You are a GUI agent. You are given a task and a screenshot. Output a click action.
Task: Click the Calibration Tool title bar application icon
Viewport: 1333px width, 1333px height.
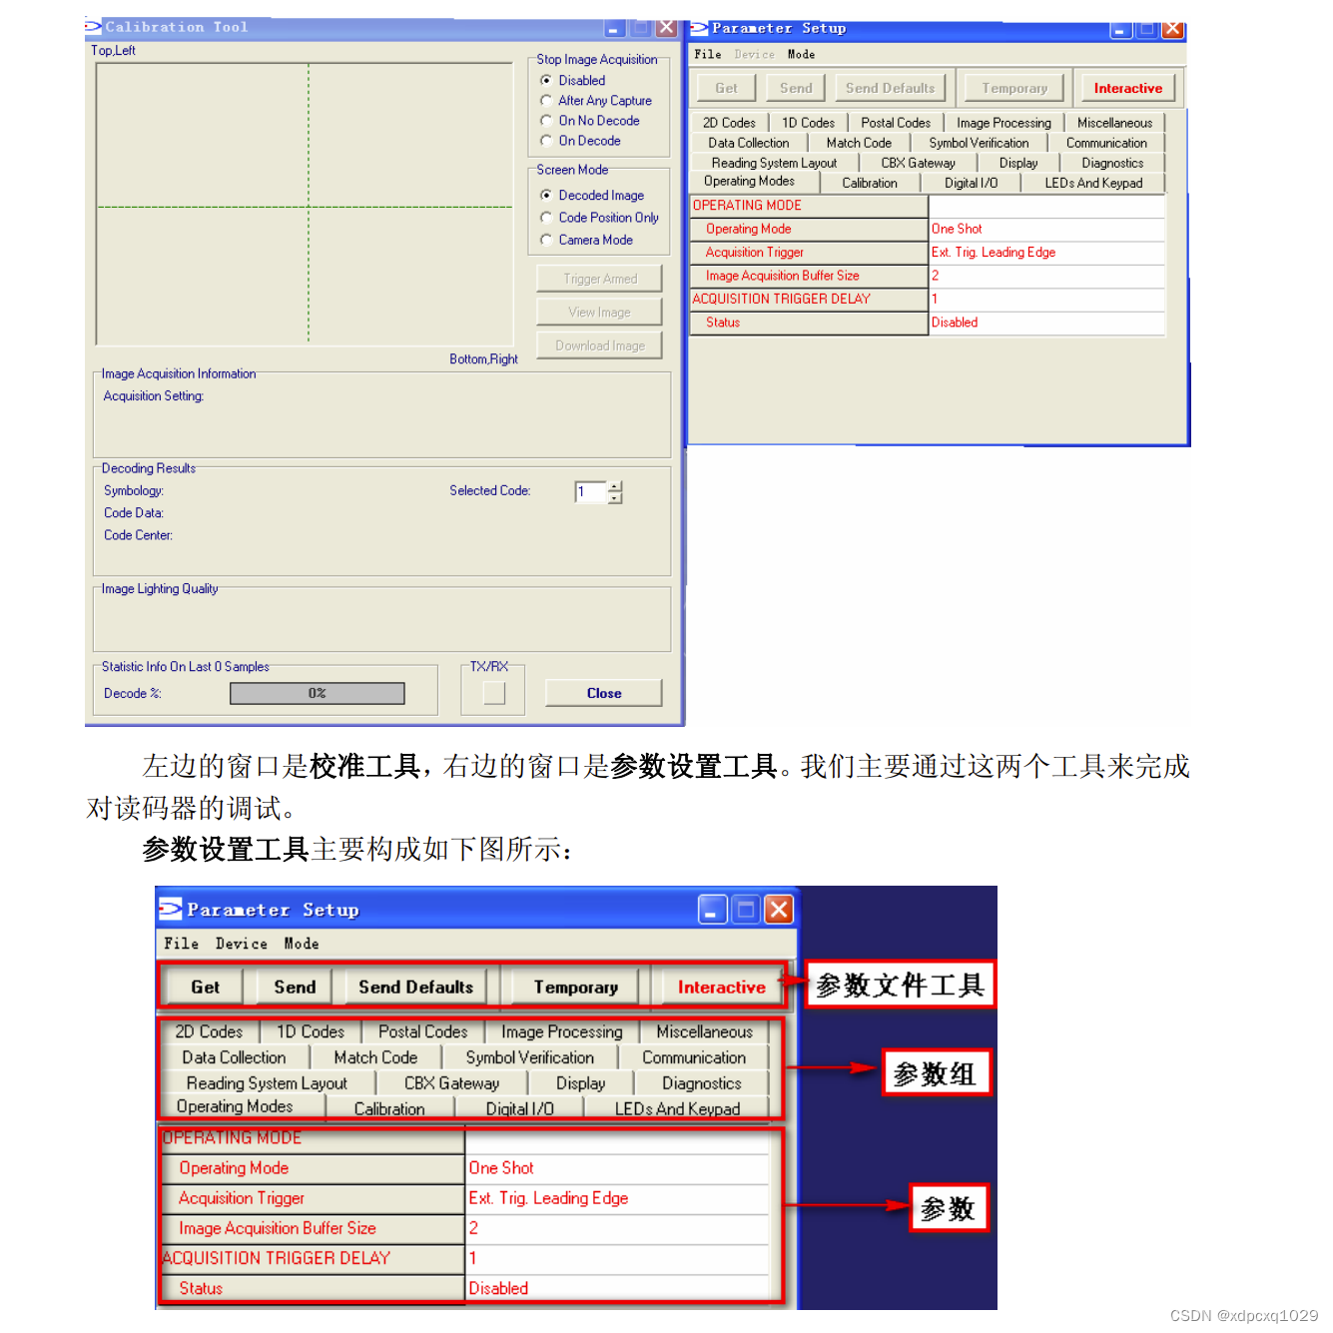click(95, 27)
